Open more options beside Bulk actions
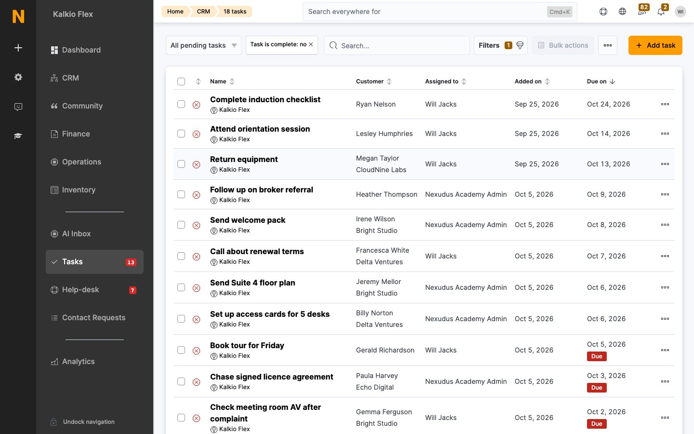 pyautogui.click(x=608, y=45)
